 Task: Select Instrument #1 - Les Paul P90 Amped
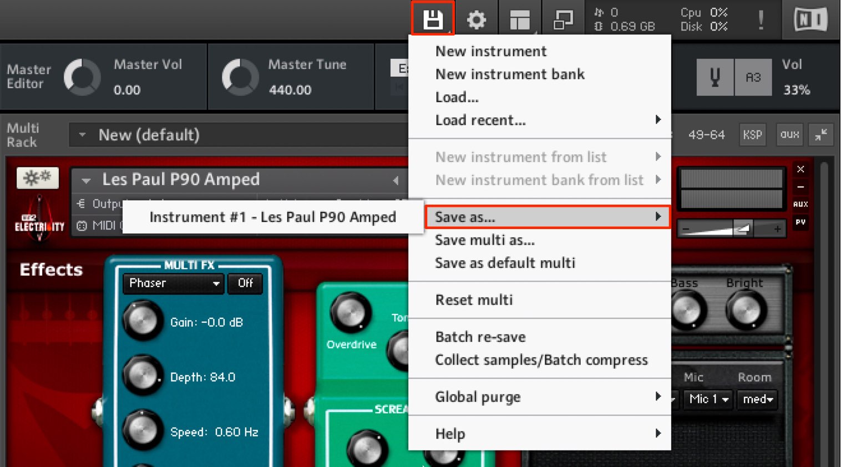[273, 217]
